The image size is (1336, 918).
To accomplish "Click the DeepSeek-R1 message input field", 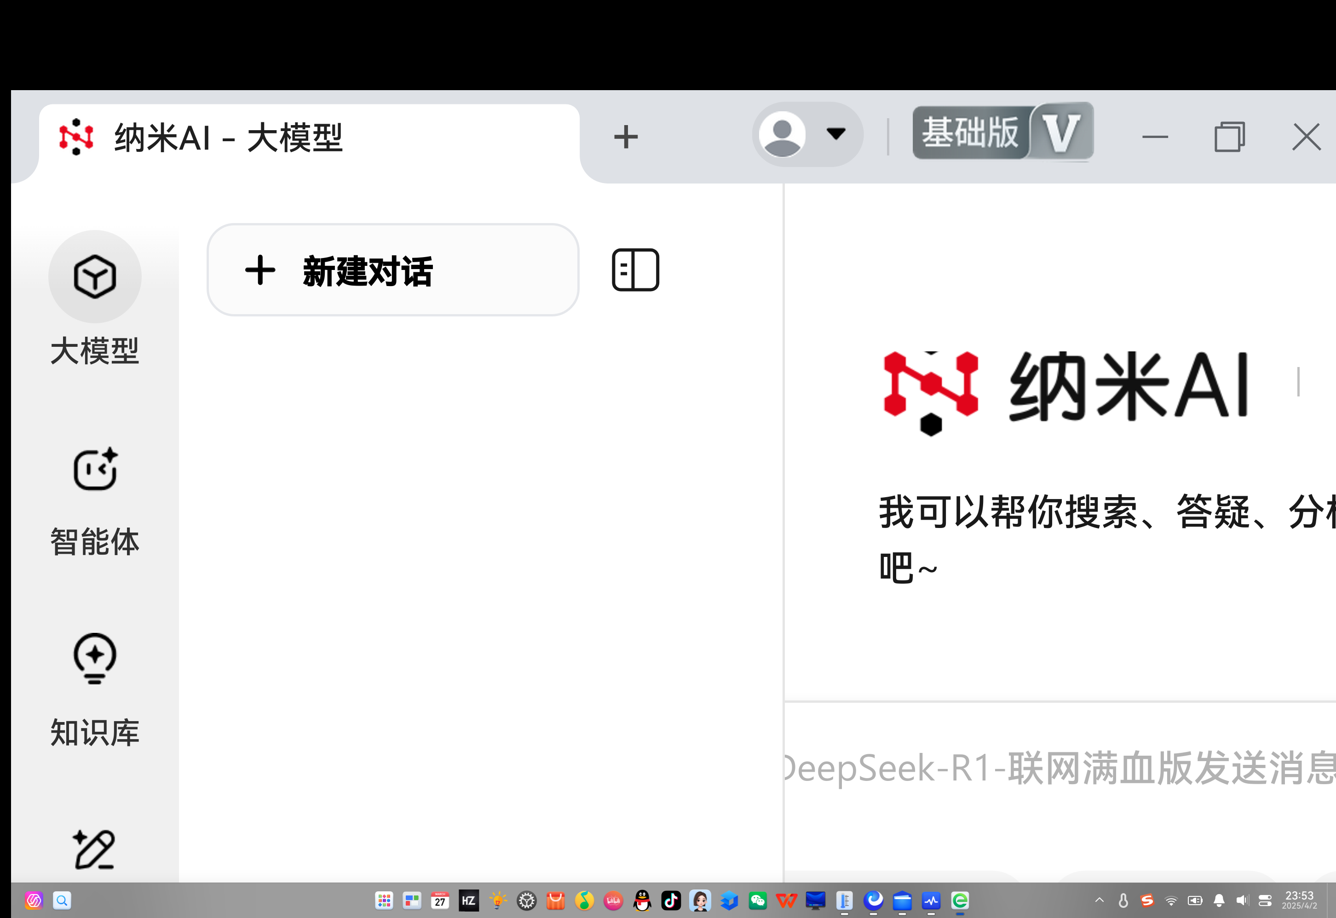I will (x=1060, y=769).
